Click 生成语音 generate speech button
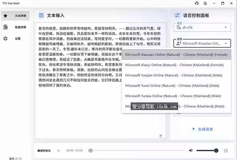Image resolution: width=237 pixels, height=160 pixels. point(202,129)
